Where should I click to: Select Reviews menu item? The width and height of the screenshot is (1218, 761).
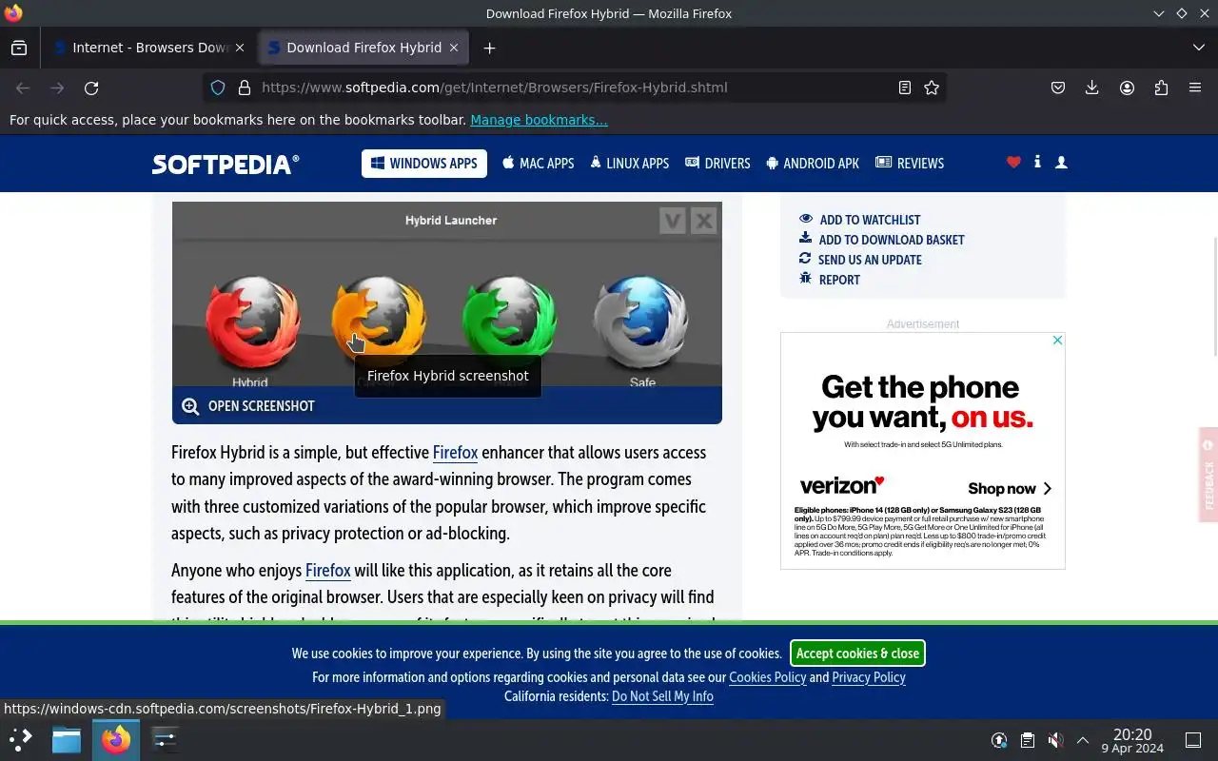point(910,164)
